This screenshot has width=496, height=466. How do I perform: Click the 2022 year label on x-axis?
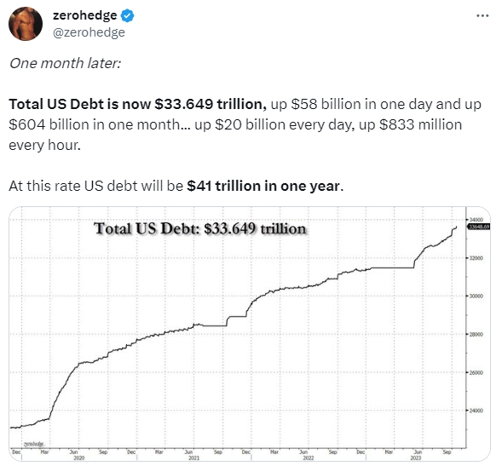pyautogui.click(x=309, y=457)
